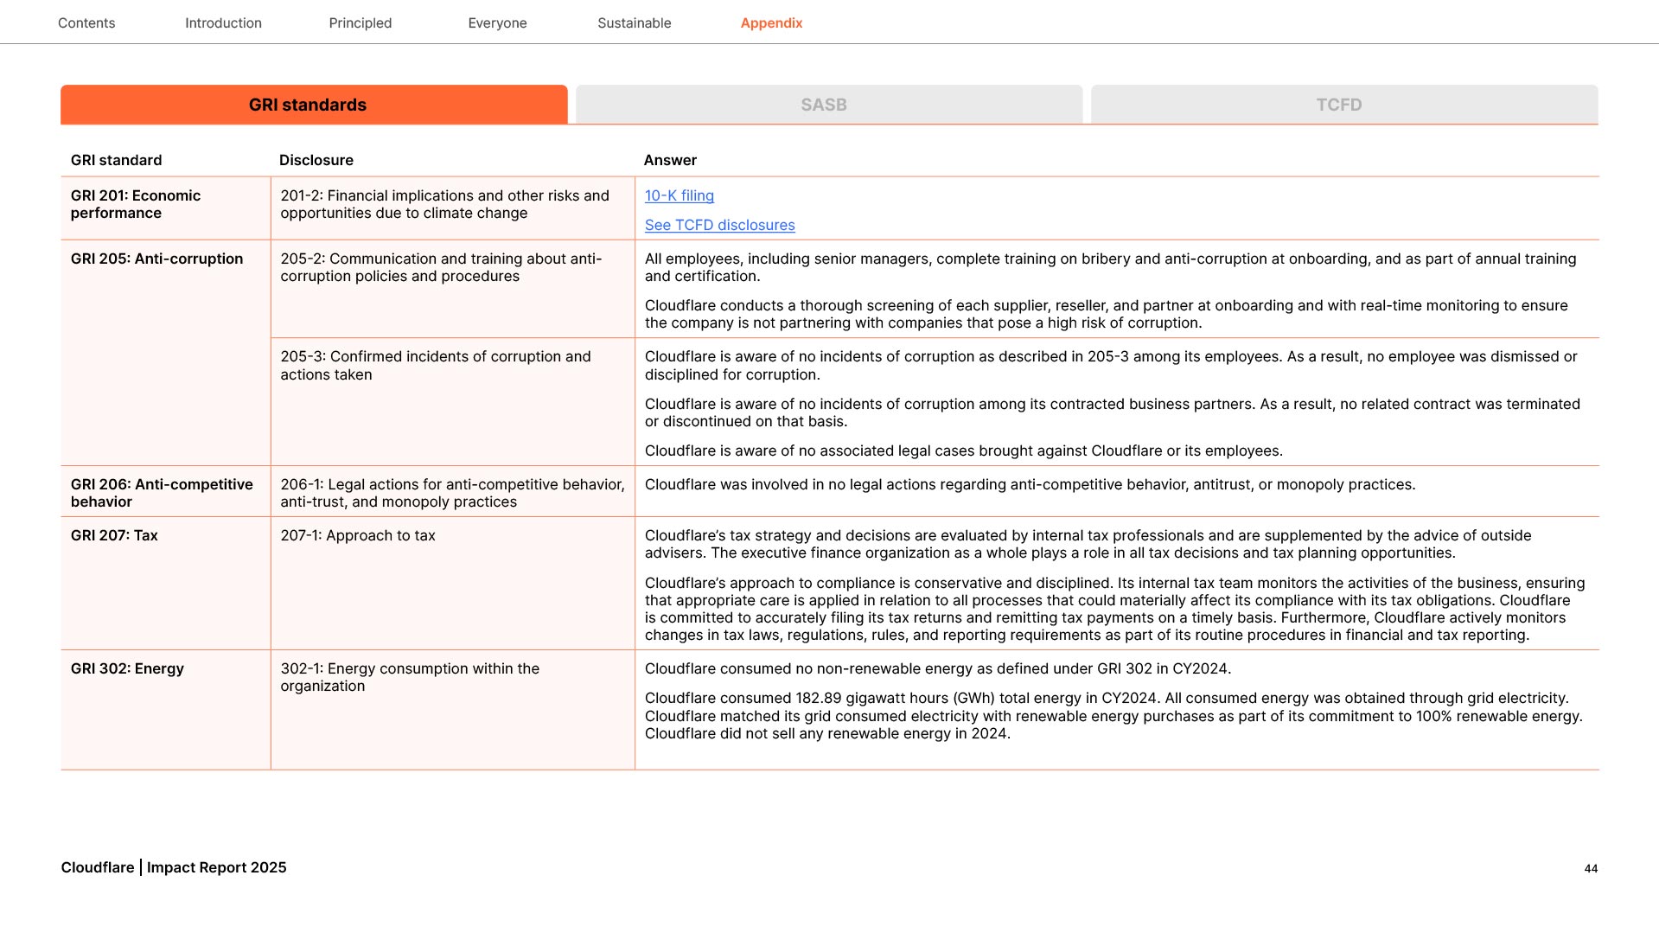
Task: Open the Principled section
Action: coord(361,23)
